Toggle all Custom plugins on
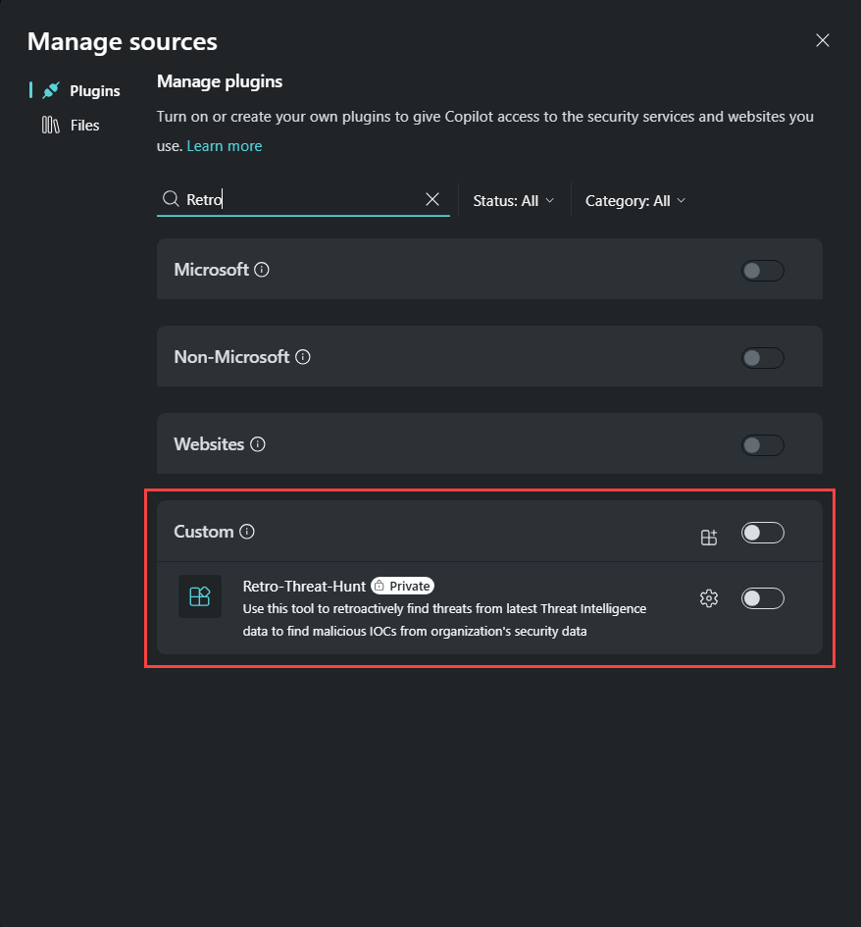 [x=762, y=533]
